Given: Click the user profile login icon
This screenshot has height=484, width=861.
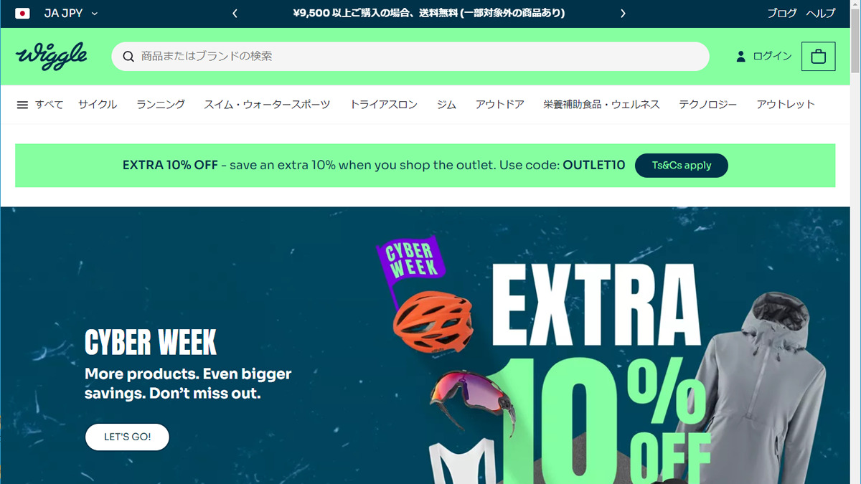Looking at the screenshot, I should [740, 57].
